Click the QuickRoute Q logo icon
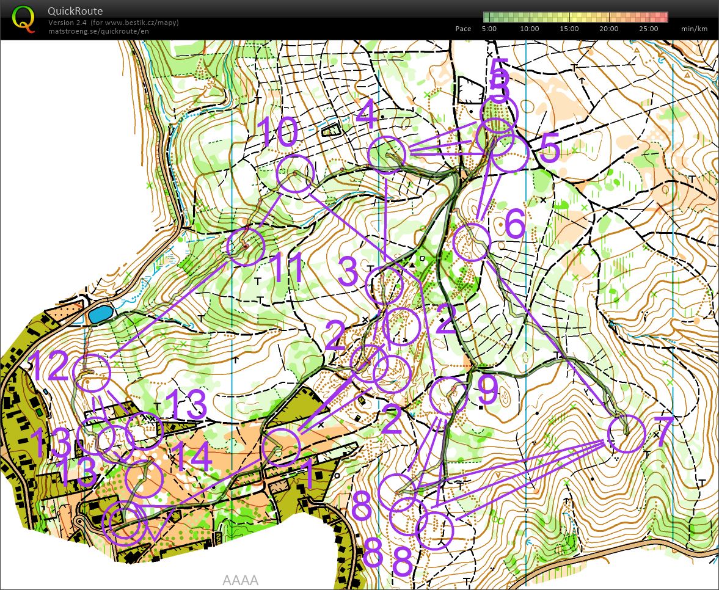 [24, 18]
